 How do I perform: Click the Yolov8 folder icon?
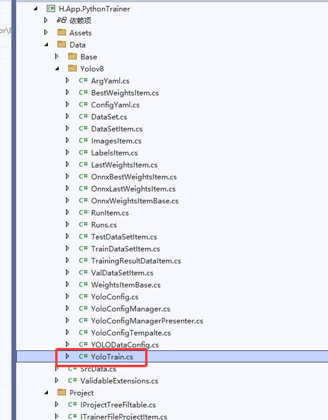click(73, 68)
